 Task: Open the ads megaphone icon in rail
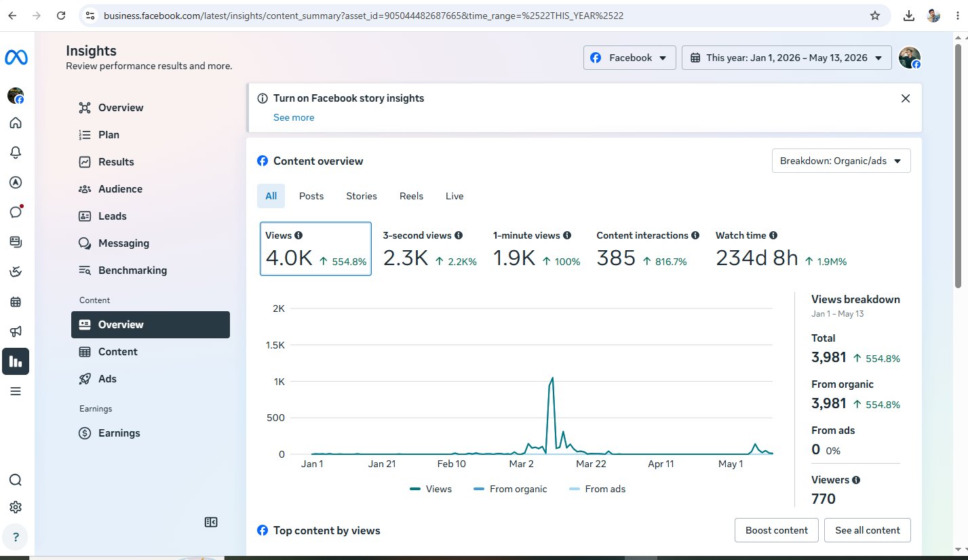click(16, 332)
